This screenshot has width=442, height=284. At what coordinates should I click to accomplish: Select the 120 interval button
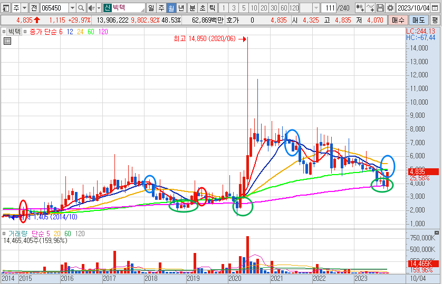(294, 8)
